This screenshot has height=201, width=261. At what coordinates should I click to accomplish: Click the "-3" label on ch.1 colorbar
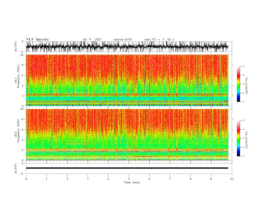pyautogui.click(x=243, y=66)
